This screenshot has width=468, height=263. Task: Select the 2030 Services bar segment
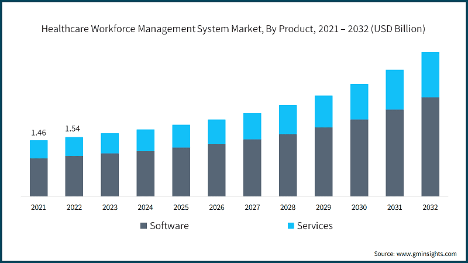359,102
